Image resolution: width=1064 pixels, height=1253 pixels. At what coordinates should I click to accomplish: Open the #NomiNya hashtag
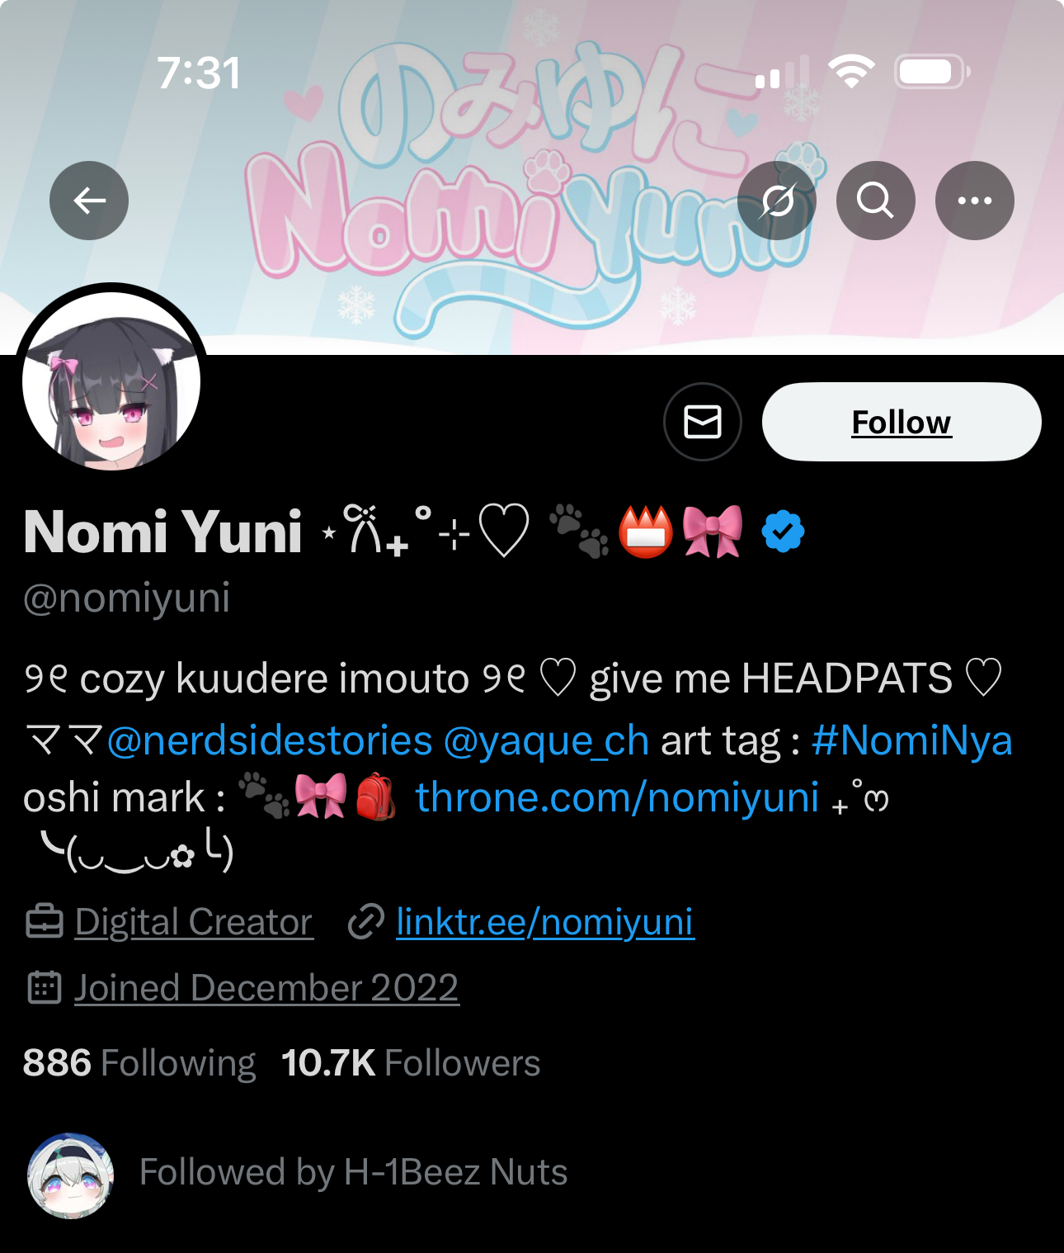pyautogui.click(x=911, y=740)
